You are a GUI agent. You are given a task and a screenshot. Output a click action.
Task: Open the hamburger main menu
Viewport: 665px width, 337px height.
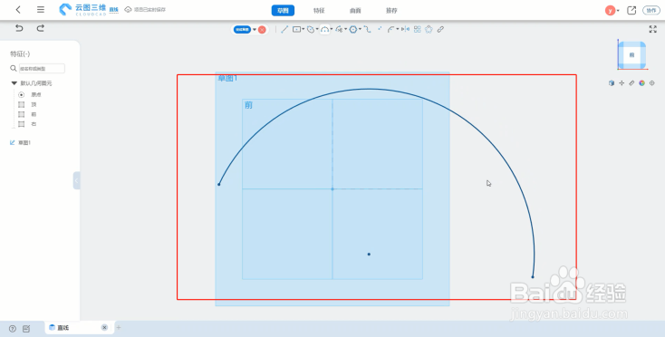coord(40,10)
